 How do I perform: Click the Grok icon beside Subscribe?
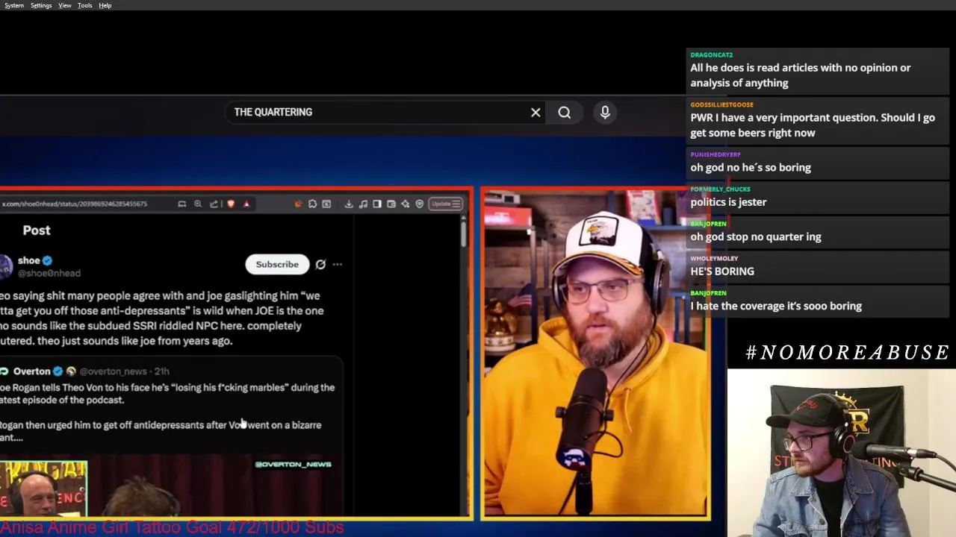(x=320, y=264)
